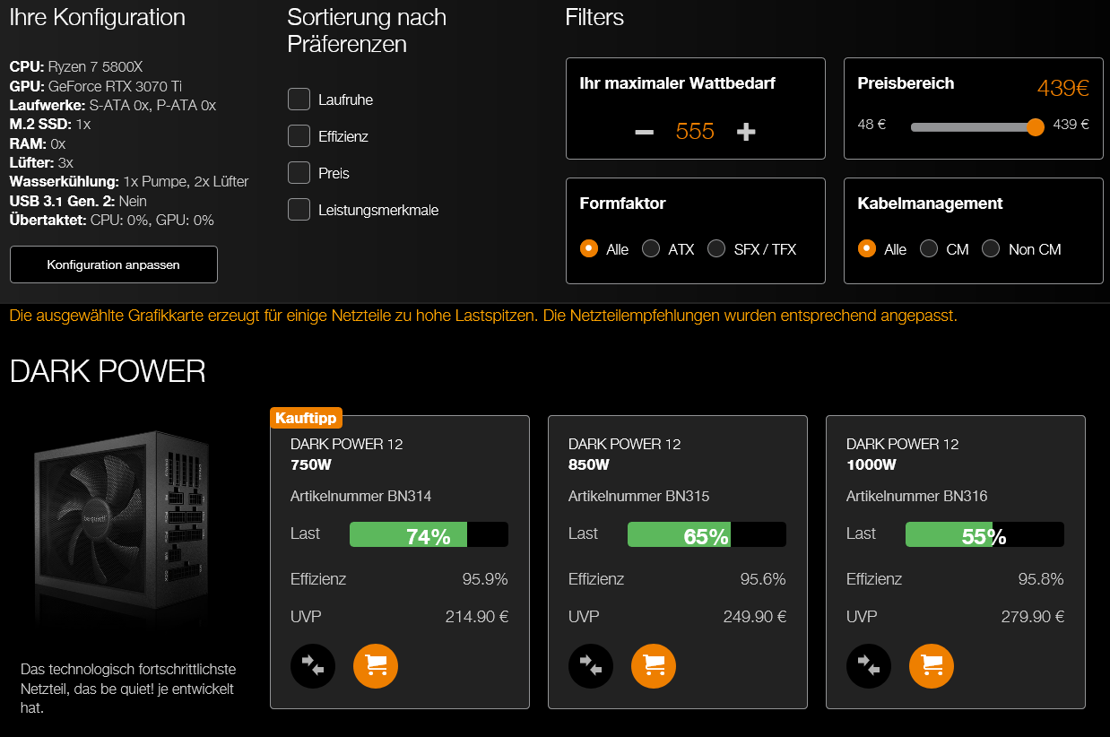Choose ATX form factor
This screenshot has width=1110, height=737.
pyautogui.click(x=651, y=248)
